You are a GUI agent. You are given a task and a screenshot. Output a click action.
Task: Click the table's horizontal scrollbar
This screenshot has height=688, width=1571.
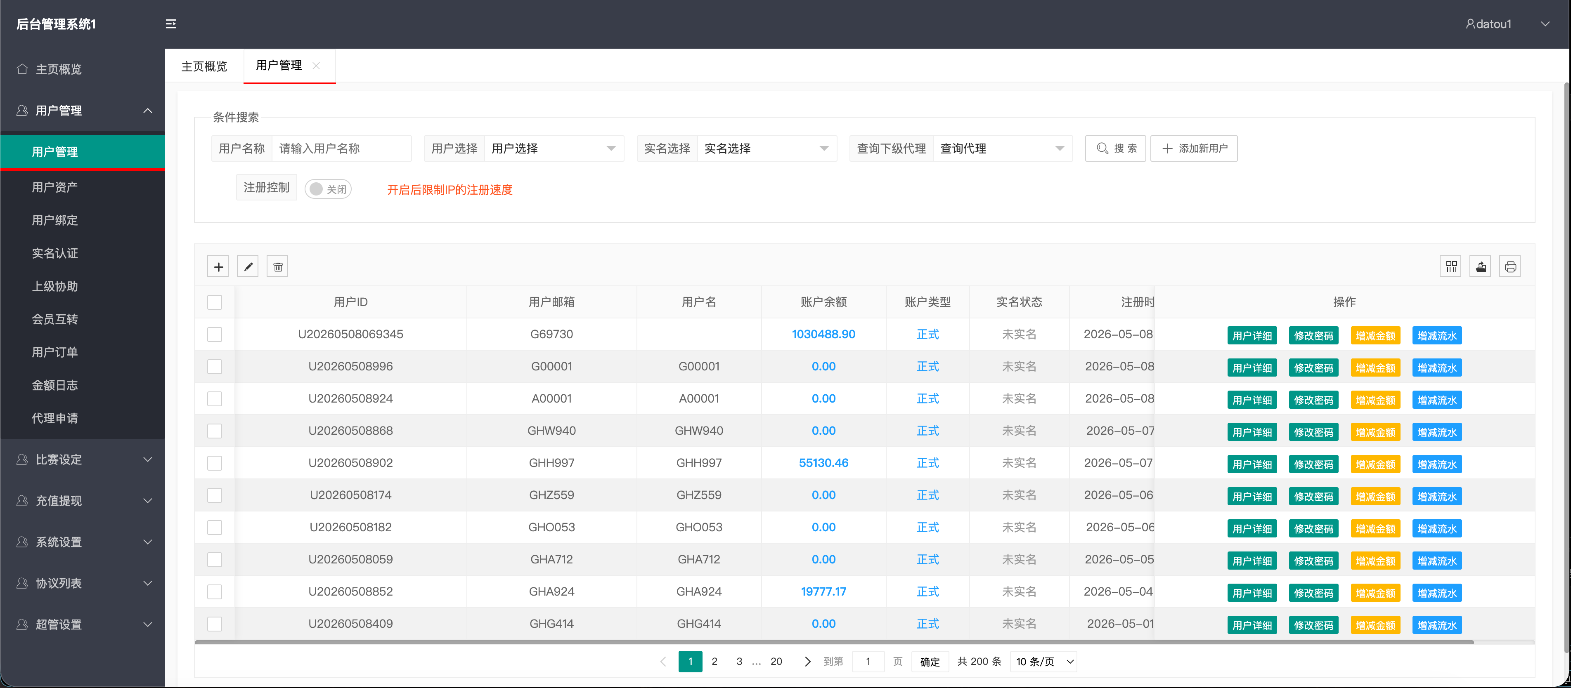[x=834, y=642]
